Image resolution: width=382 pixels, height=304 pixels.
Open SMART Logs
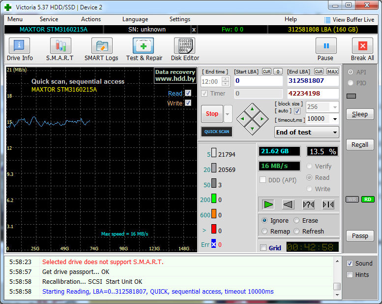tap(102, 46)
